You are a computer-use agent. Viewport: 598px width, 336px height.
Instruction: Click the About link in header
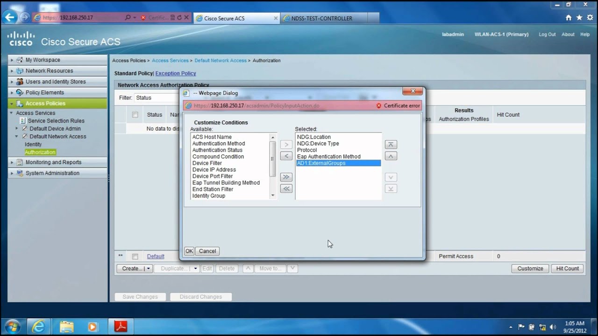click(x=568, y=35)
